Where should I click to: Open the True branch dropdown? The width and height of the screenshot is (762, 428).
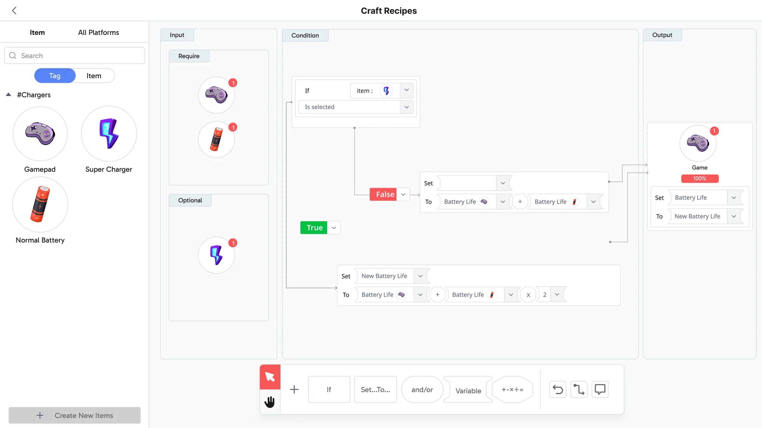(x=334, y=228)
